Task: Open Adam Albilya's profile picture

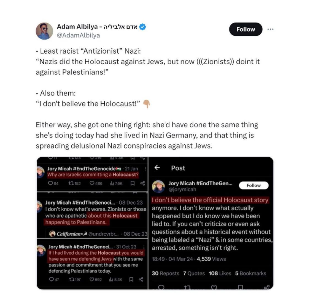Action: coord(44,31)
